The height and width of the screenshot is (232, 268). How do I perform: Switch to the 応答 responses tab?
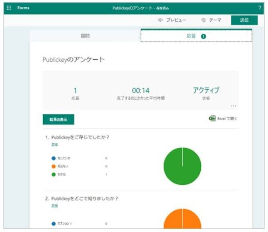[196, 36]
